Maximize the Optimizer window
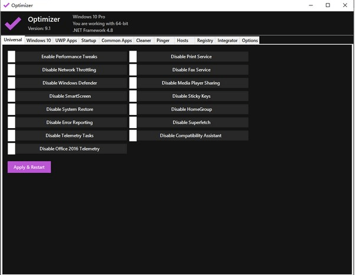This screenshot has width=356, height=275. click(x=328, y=5)
